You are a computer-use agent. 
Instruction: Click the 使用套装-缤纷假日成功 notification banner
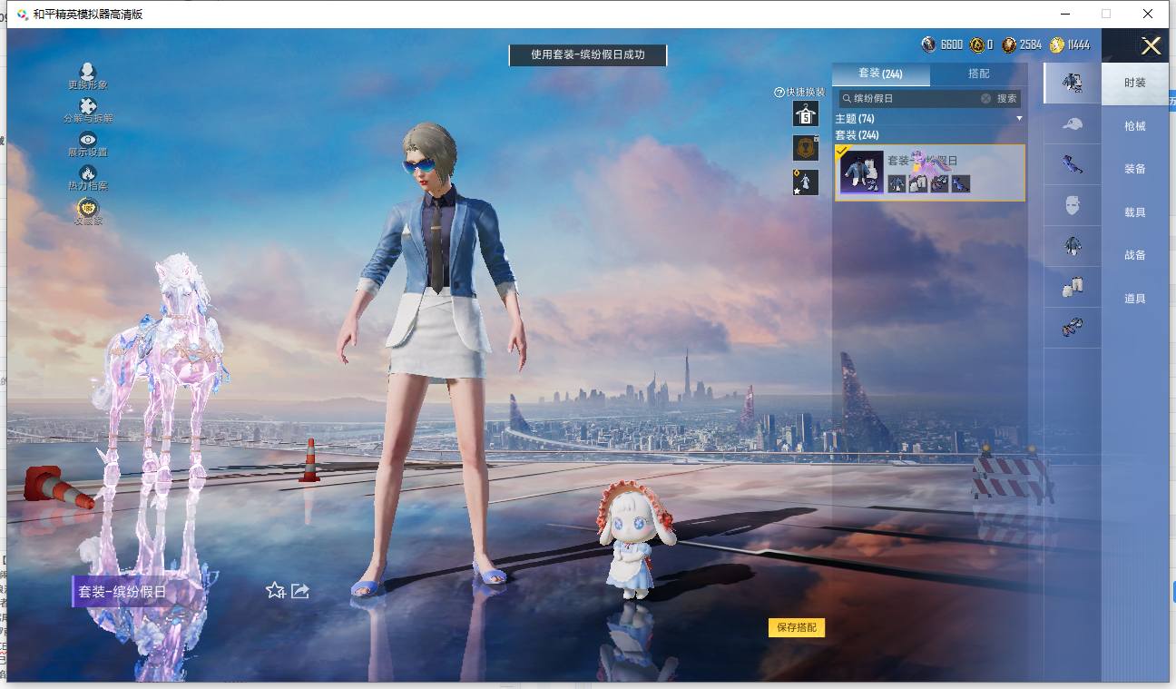(x=588, y=54)
